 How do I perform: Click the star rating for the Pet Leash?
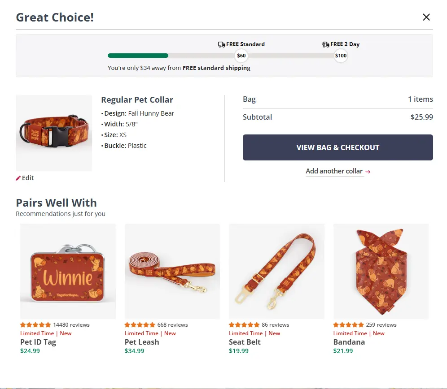pyautogui.click(x=139, y=324)
